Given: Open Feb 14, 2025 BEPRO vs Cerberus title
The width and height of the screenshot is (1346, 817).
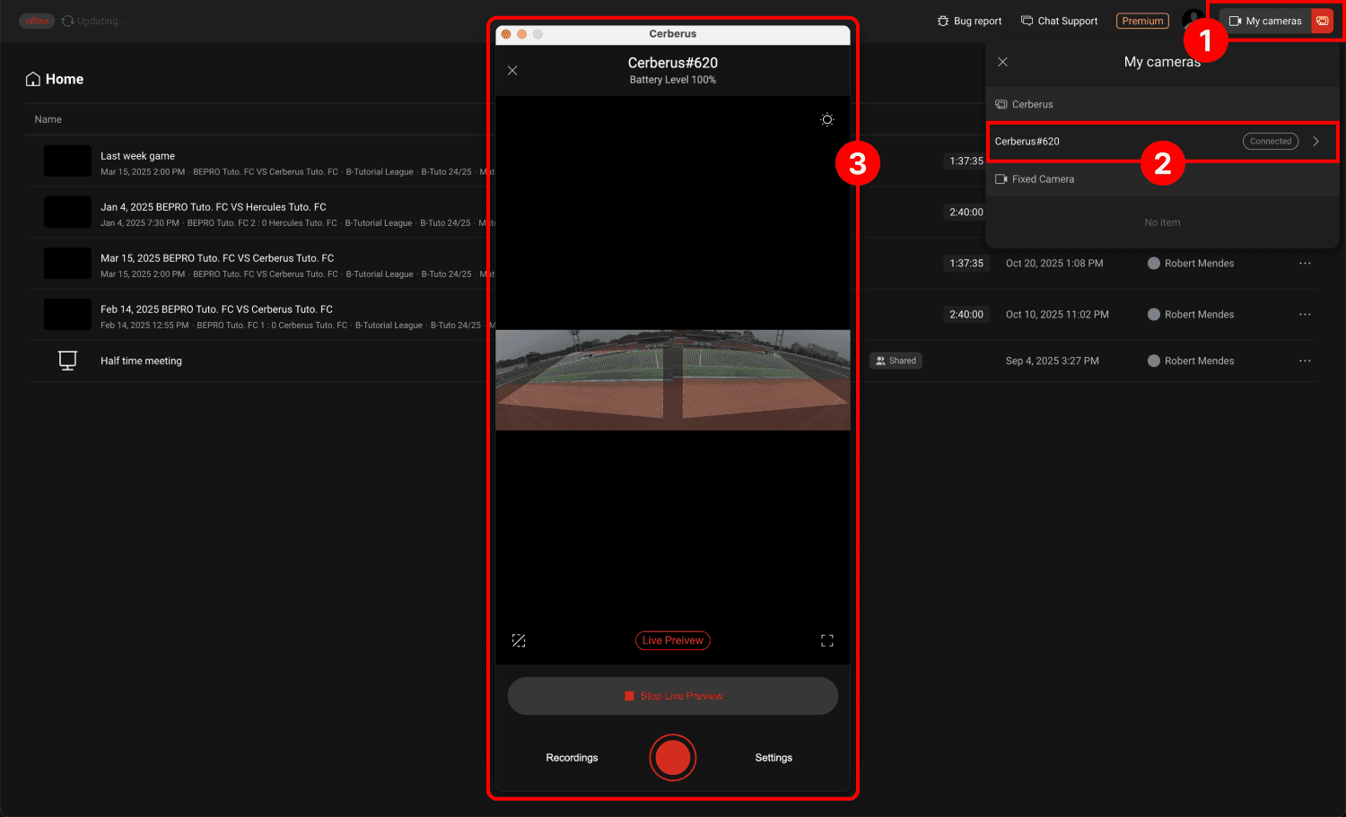Looking at the screenshot, I should click(216, 309).
